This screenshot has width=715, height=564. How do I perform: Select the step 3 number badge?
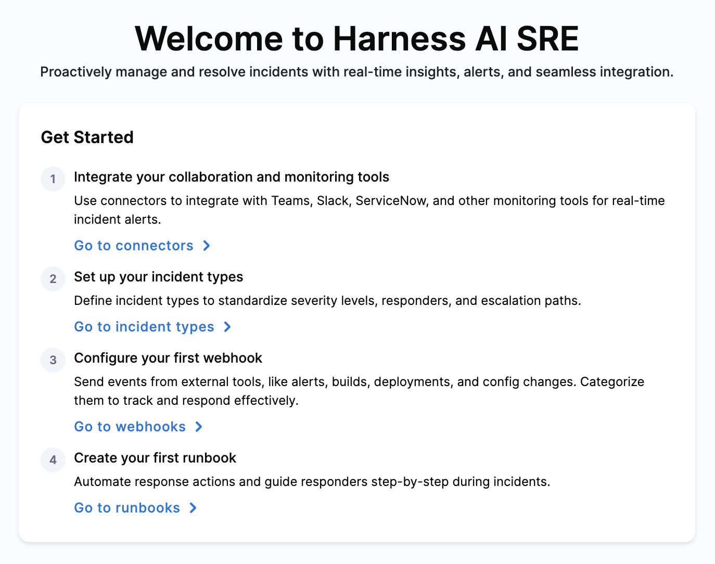tap(53, 360)
